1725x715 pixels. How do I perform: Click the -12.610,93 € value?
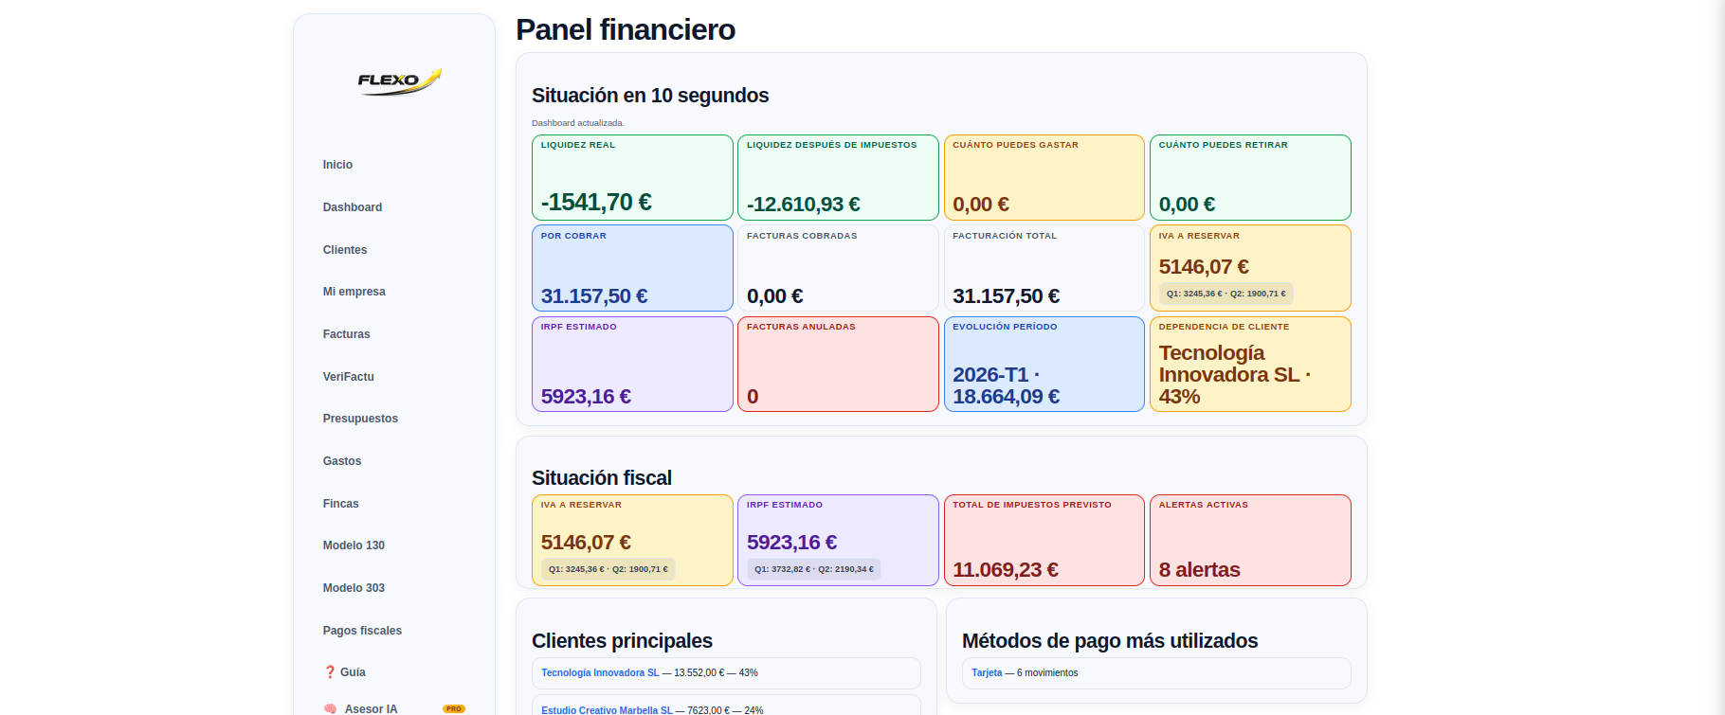(x=804, y=205)
